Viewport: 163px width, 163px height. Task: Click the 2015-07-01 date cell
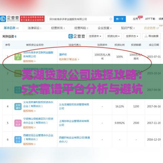pyautogui.click(x=154, y=57)
